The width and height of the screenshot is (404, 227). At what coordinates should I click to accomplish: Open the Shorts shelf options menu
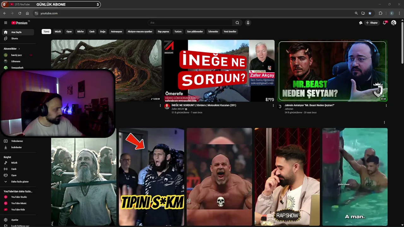tap(384, 122)
